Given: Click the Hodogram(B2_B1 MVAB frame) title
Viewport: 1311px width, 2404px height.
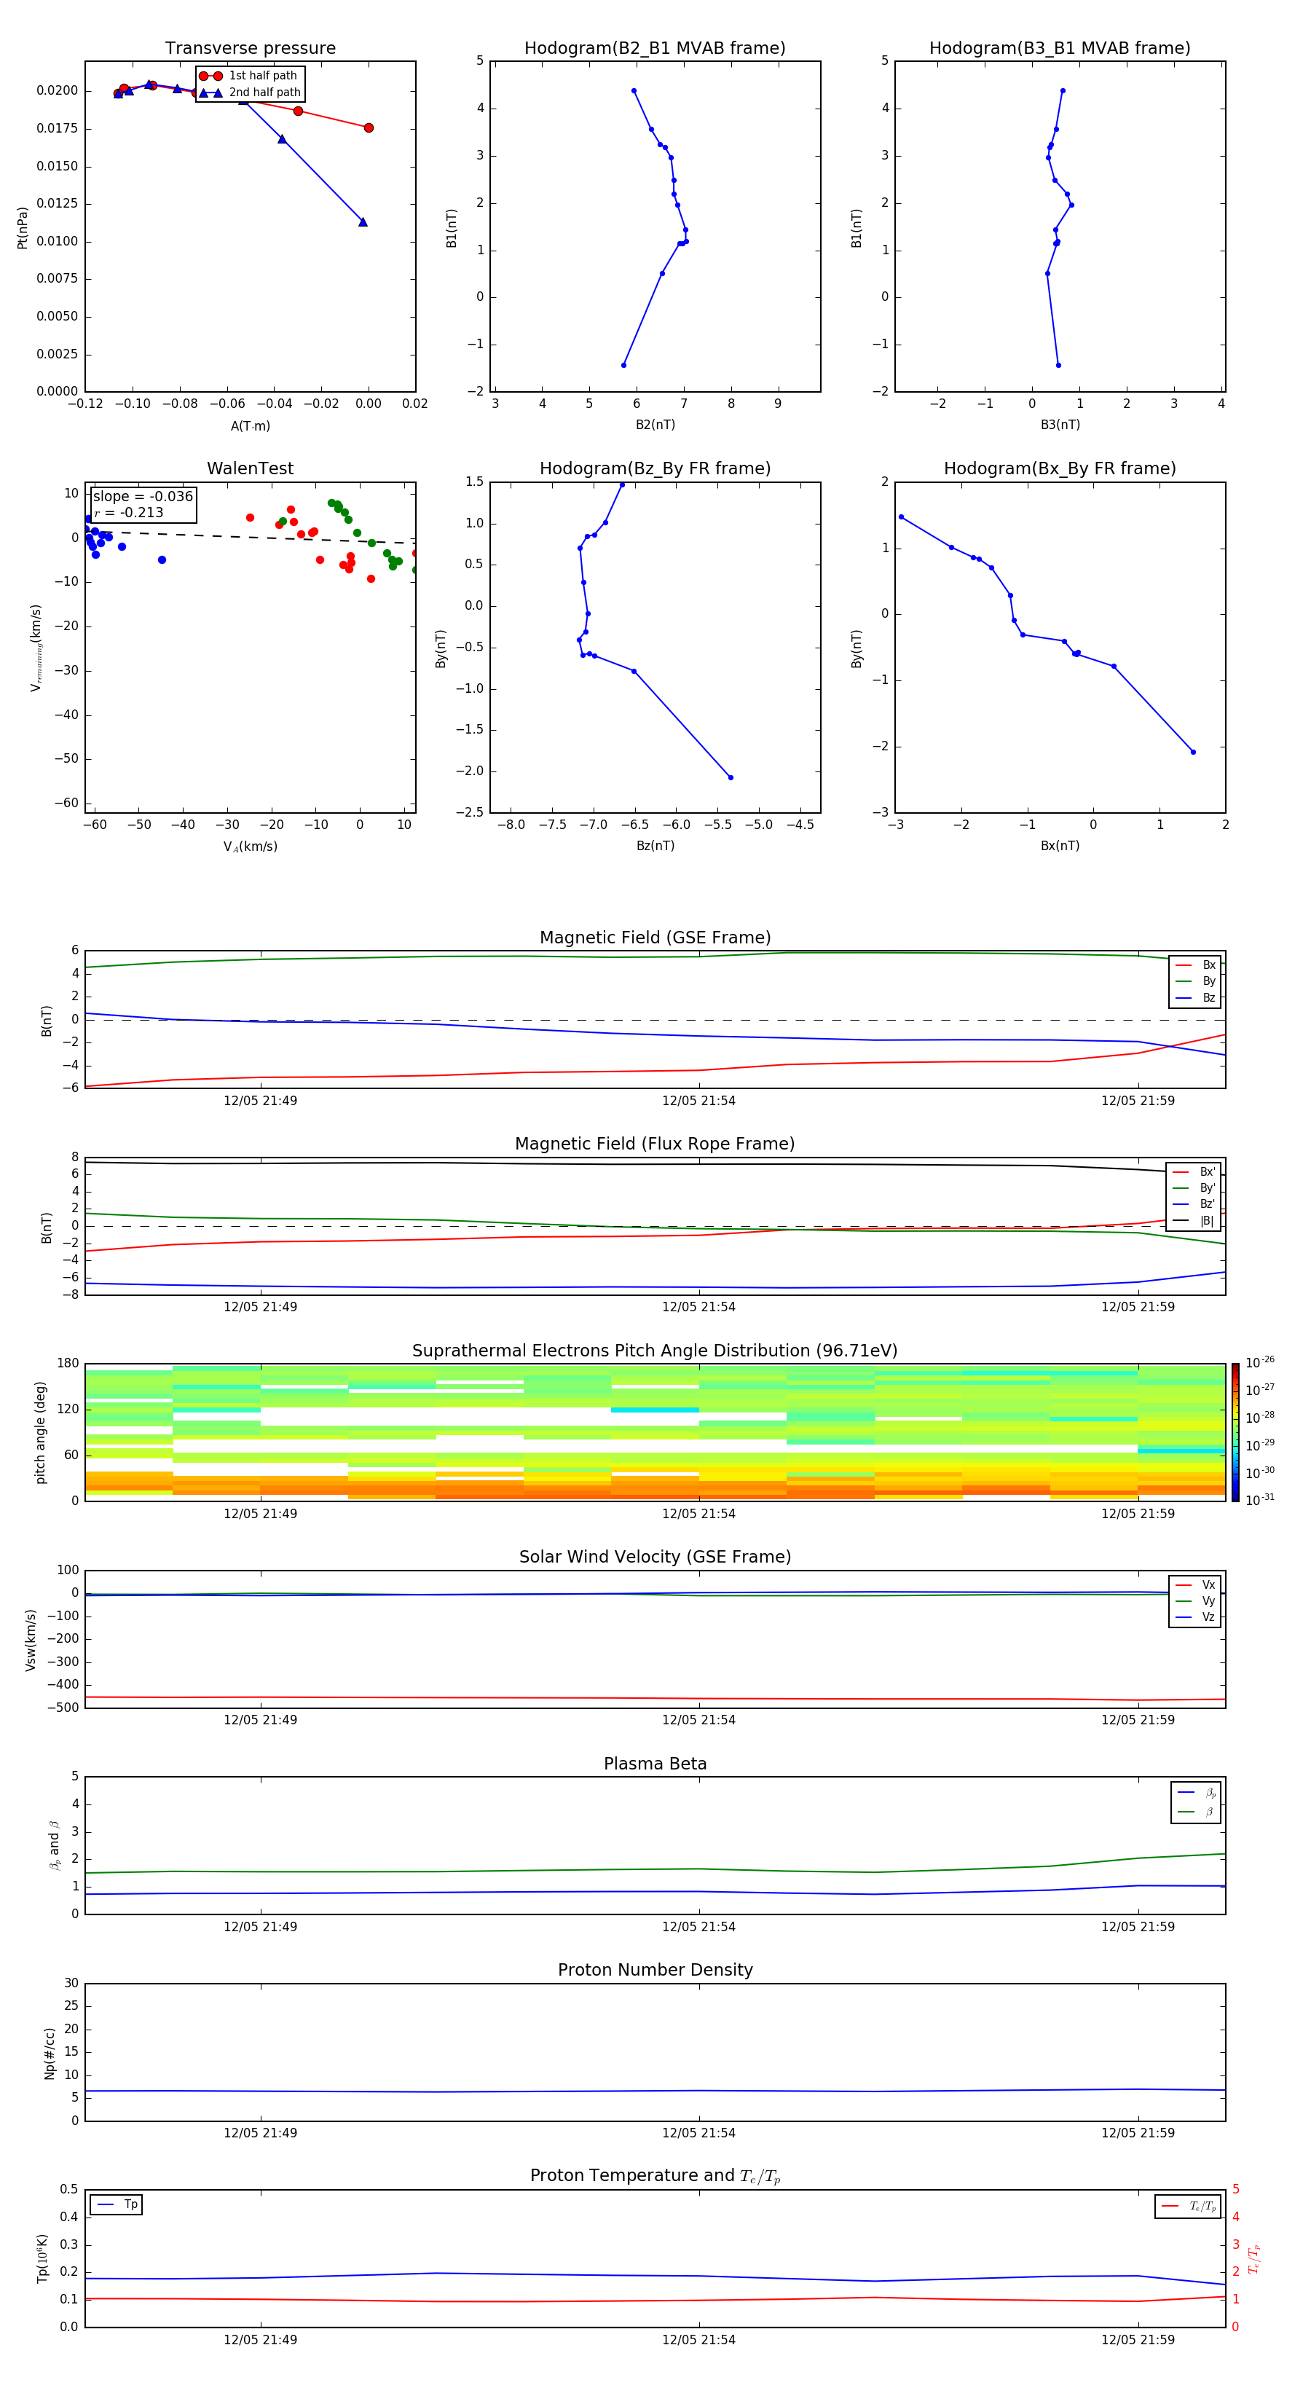Looking at the screenshot, I should [x=655, y=49].
